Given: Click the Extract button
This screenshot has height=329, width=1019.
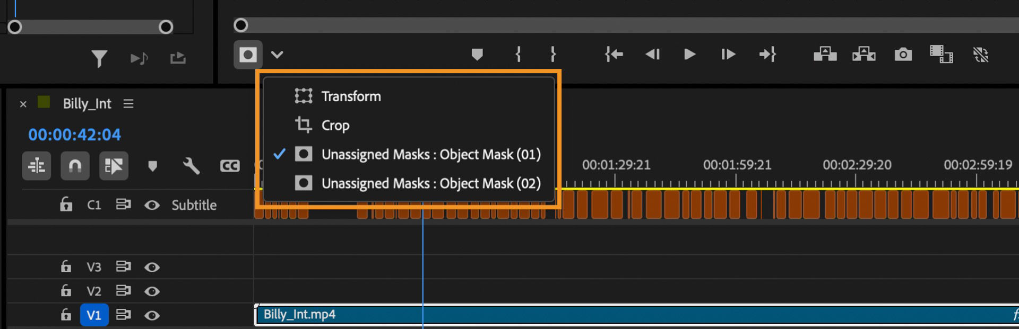Looking at the screenshot, I should 864,54.
